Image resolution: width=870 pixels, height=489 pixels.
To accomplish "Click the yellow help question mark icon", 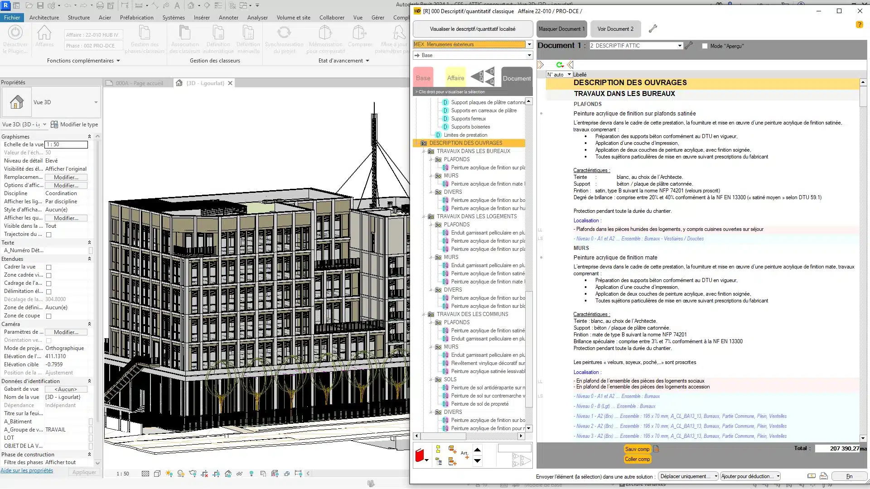I will point(859,25).
